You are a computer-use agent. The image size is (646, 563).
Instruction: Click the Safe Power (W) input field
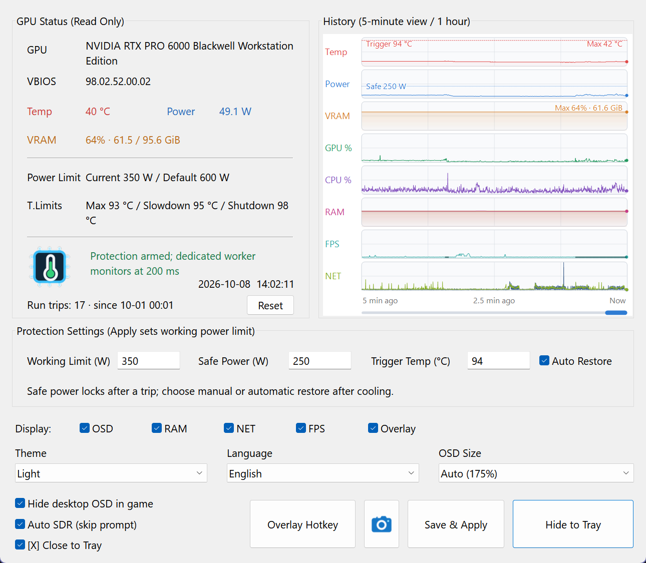[x=320, y=361]
